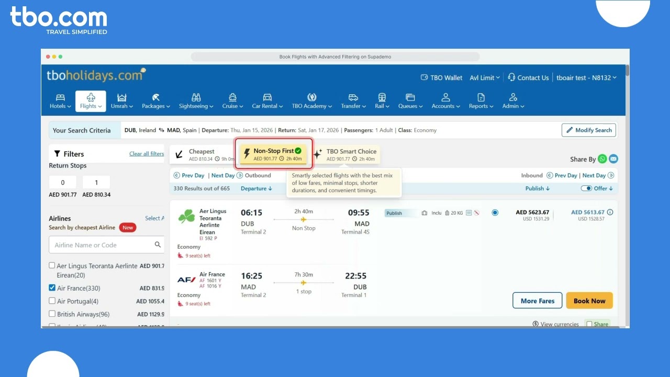
Task: Sort results by Publish fare
Action: [538, 188]
